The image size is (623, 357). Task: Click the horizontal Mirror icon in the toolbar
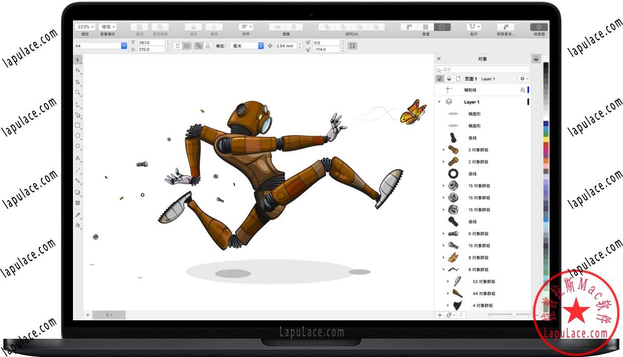[278, 27]
